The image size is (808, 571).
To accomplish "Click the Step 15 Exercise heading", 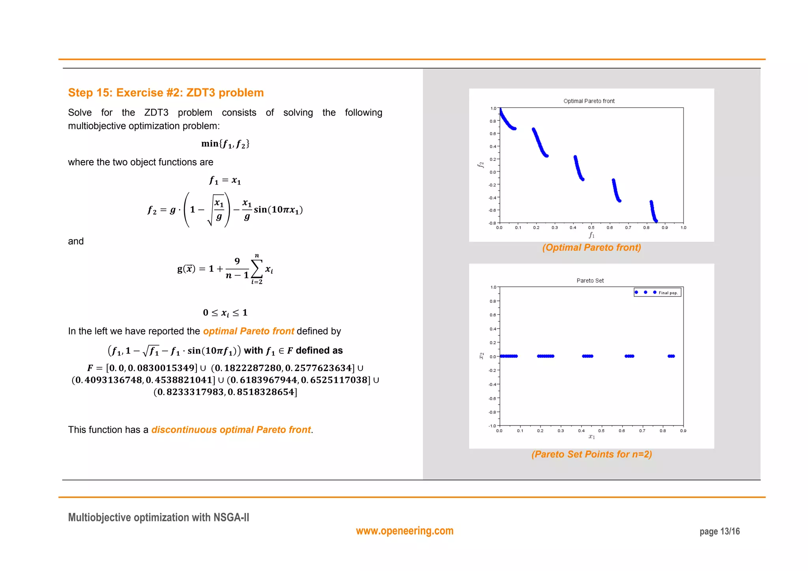I will (166, 93).
